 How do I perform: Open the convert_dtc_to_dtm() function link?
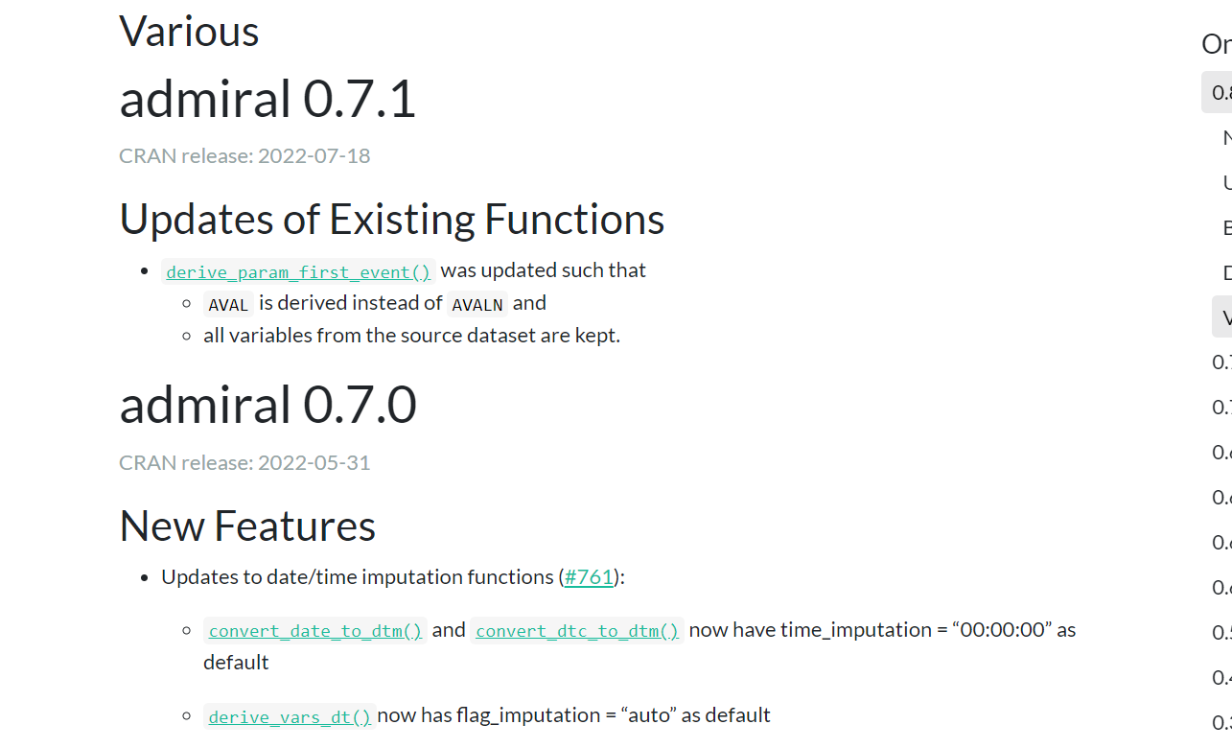[x=577, y=630]
